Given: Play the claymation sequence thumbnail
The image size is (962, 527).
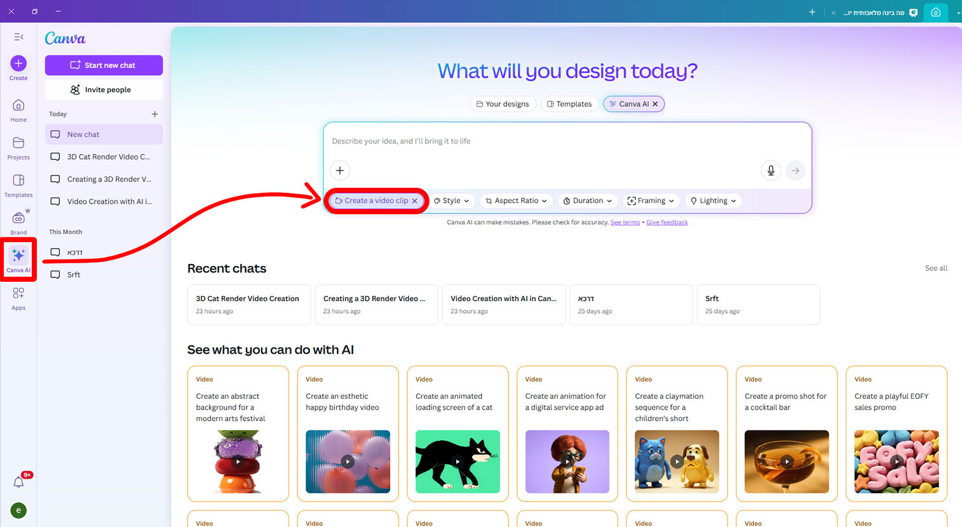Looking at the screenshot, I should click(677, 462).
